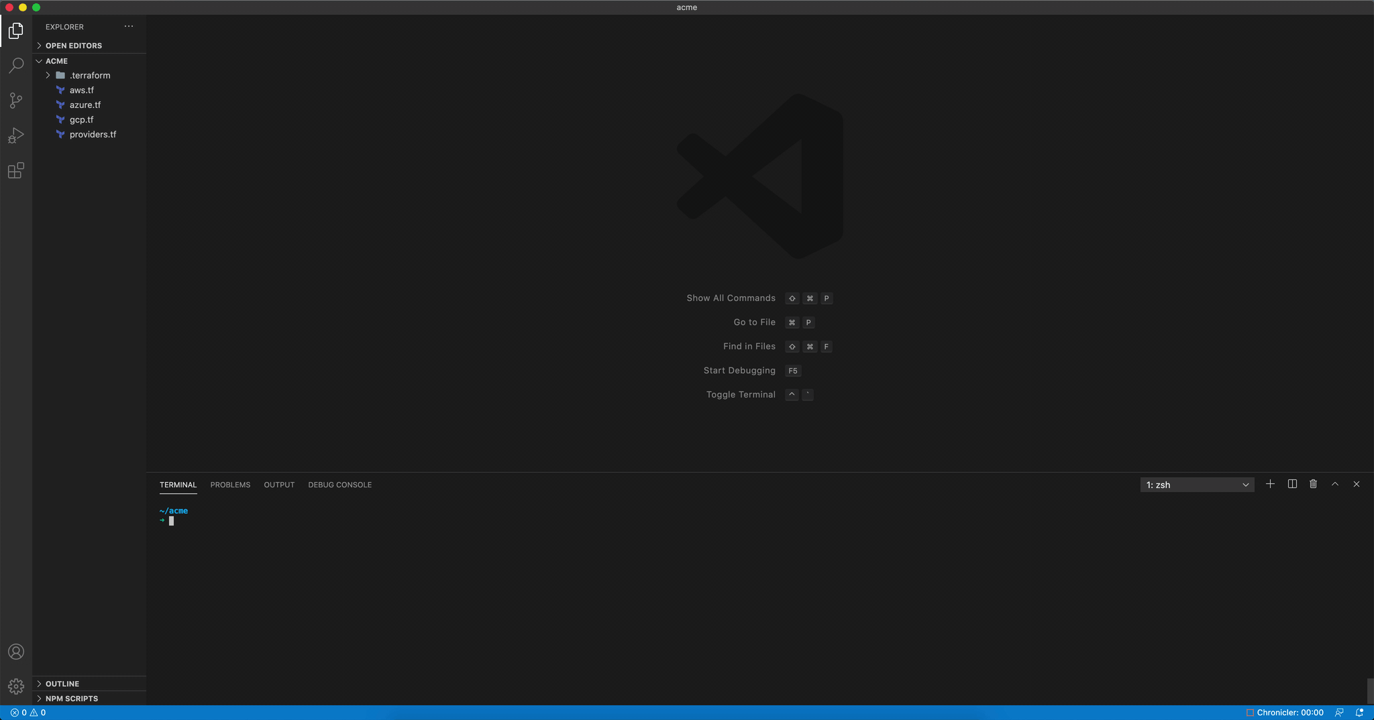The height and width of the screenshot is (720, 1374).
Task: Split the terminal pane
Action: pos(1292,484)
